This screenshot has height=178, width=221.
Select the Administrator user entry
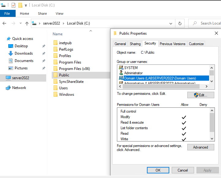click(133, 73)
